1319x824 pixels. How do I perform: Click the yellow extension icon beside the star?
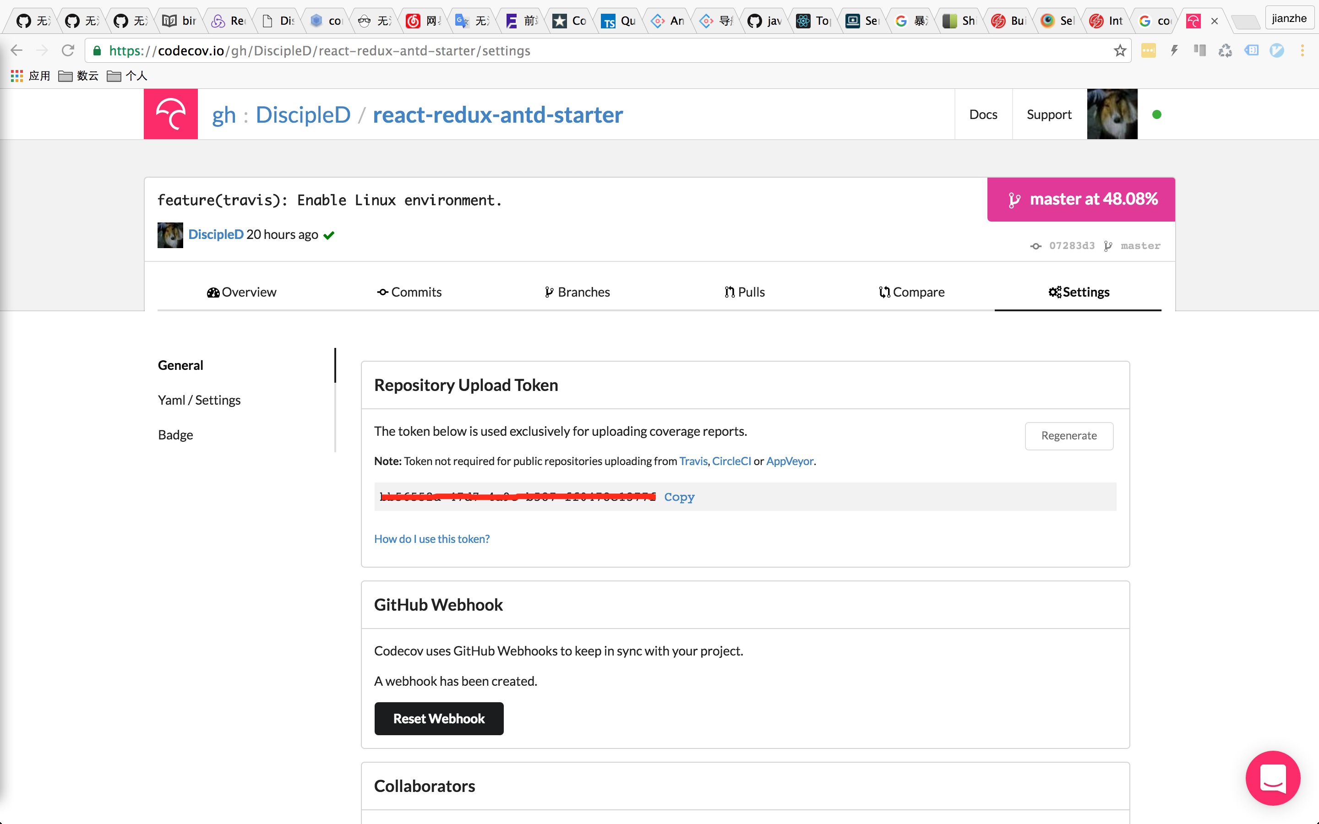click(1149, 51)
